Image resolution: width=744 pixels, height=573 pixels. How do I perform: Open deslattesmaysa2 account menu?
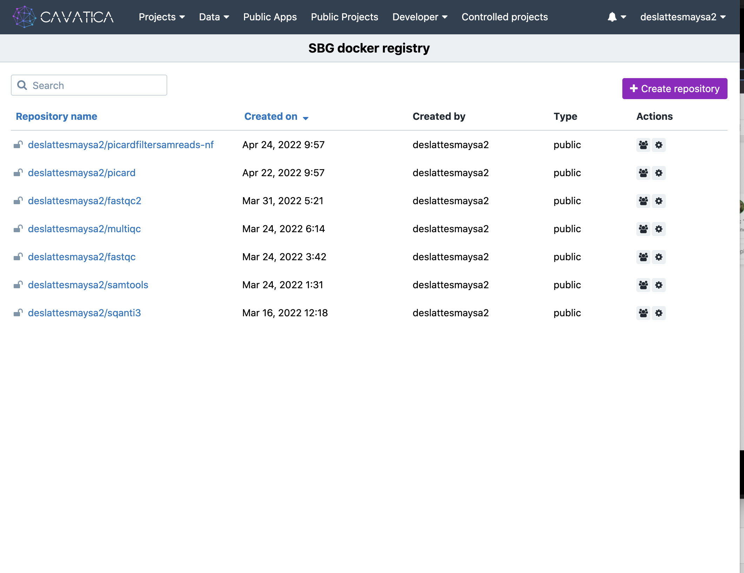coord(682,17)
